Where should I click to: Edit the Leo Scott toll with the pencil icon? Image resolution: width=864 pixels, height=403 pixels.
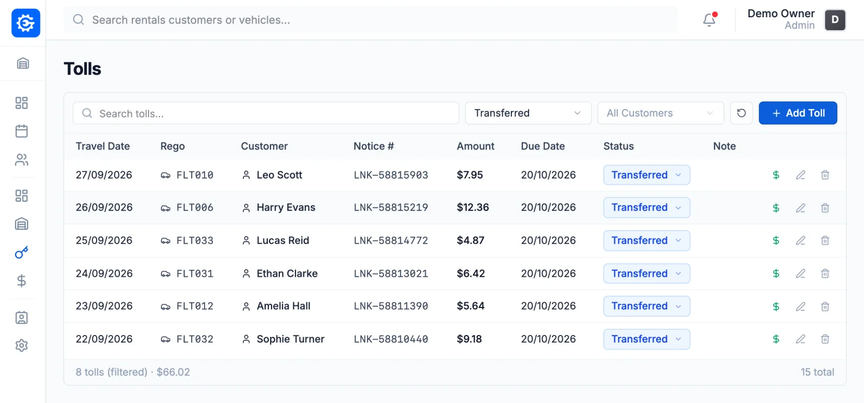point(801,175)
